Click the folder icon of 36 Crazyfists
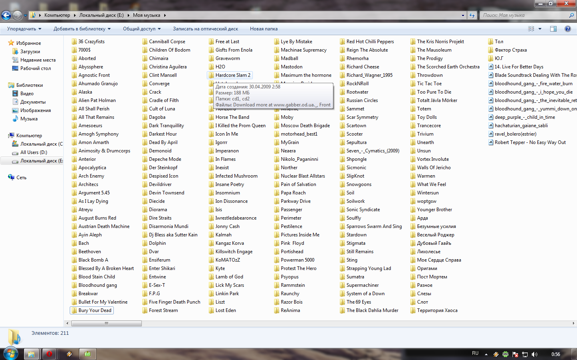The image size is (577, 360). (74, 41)
